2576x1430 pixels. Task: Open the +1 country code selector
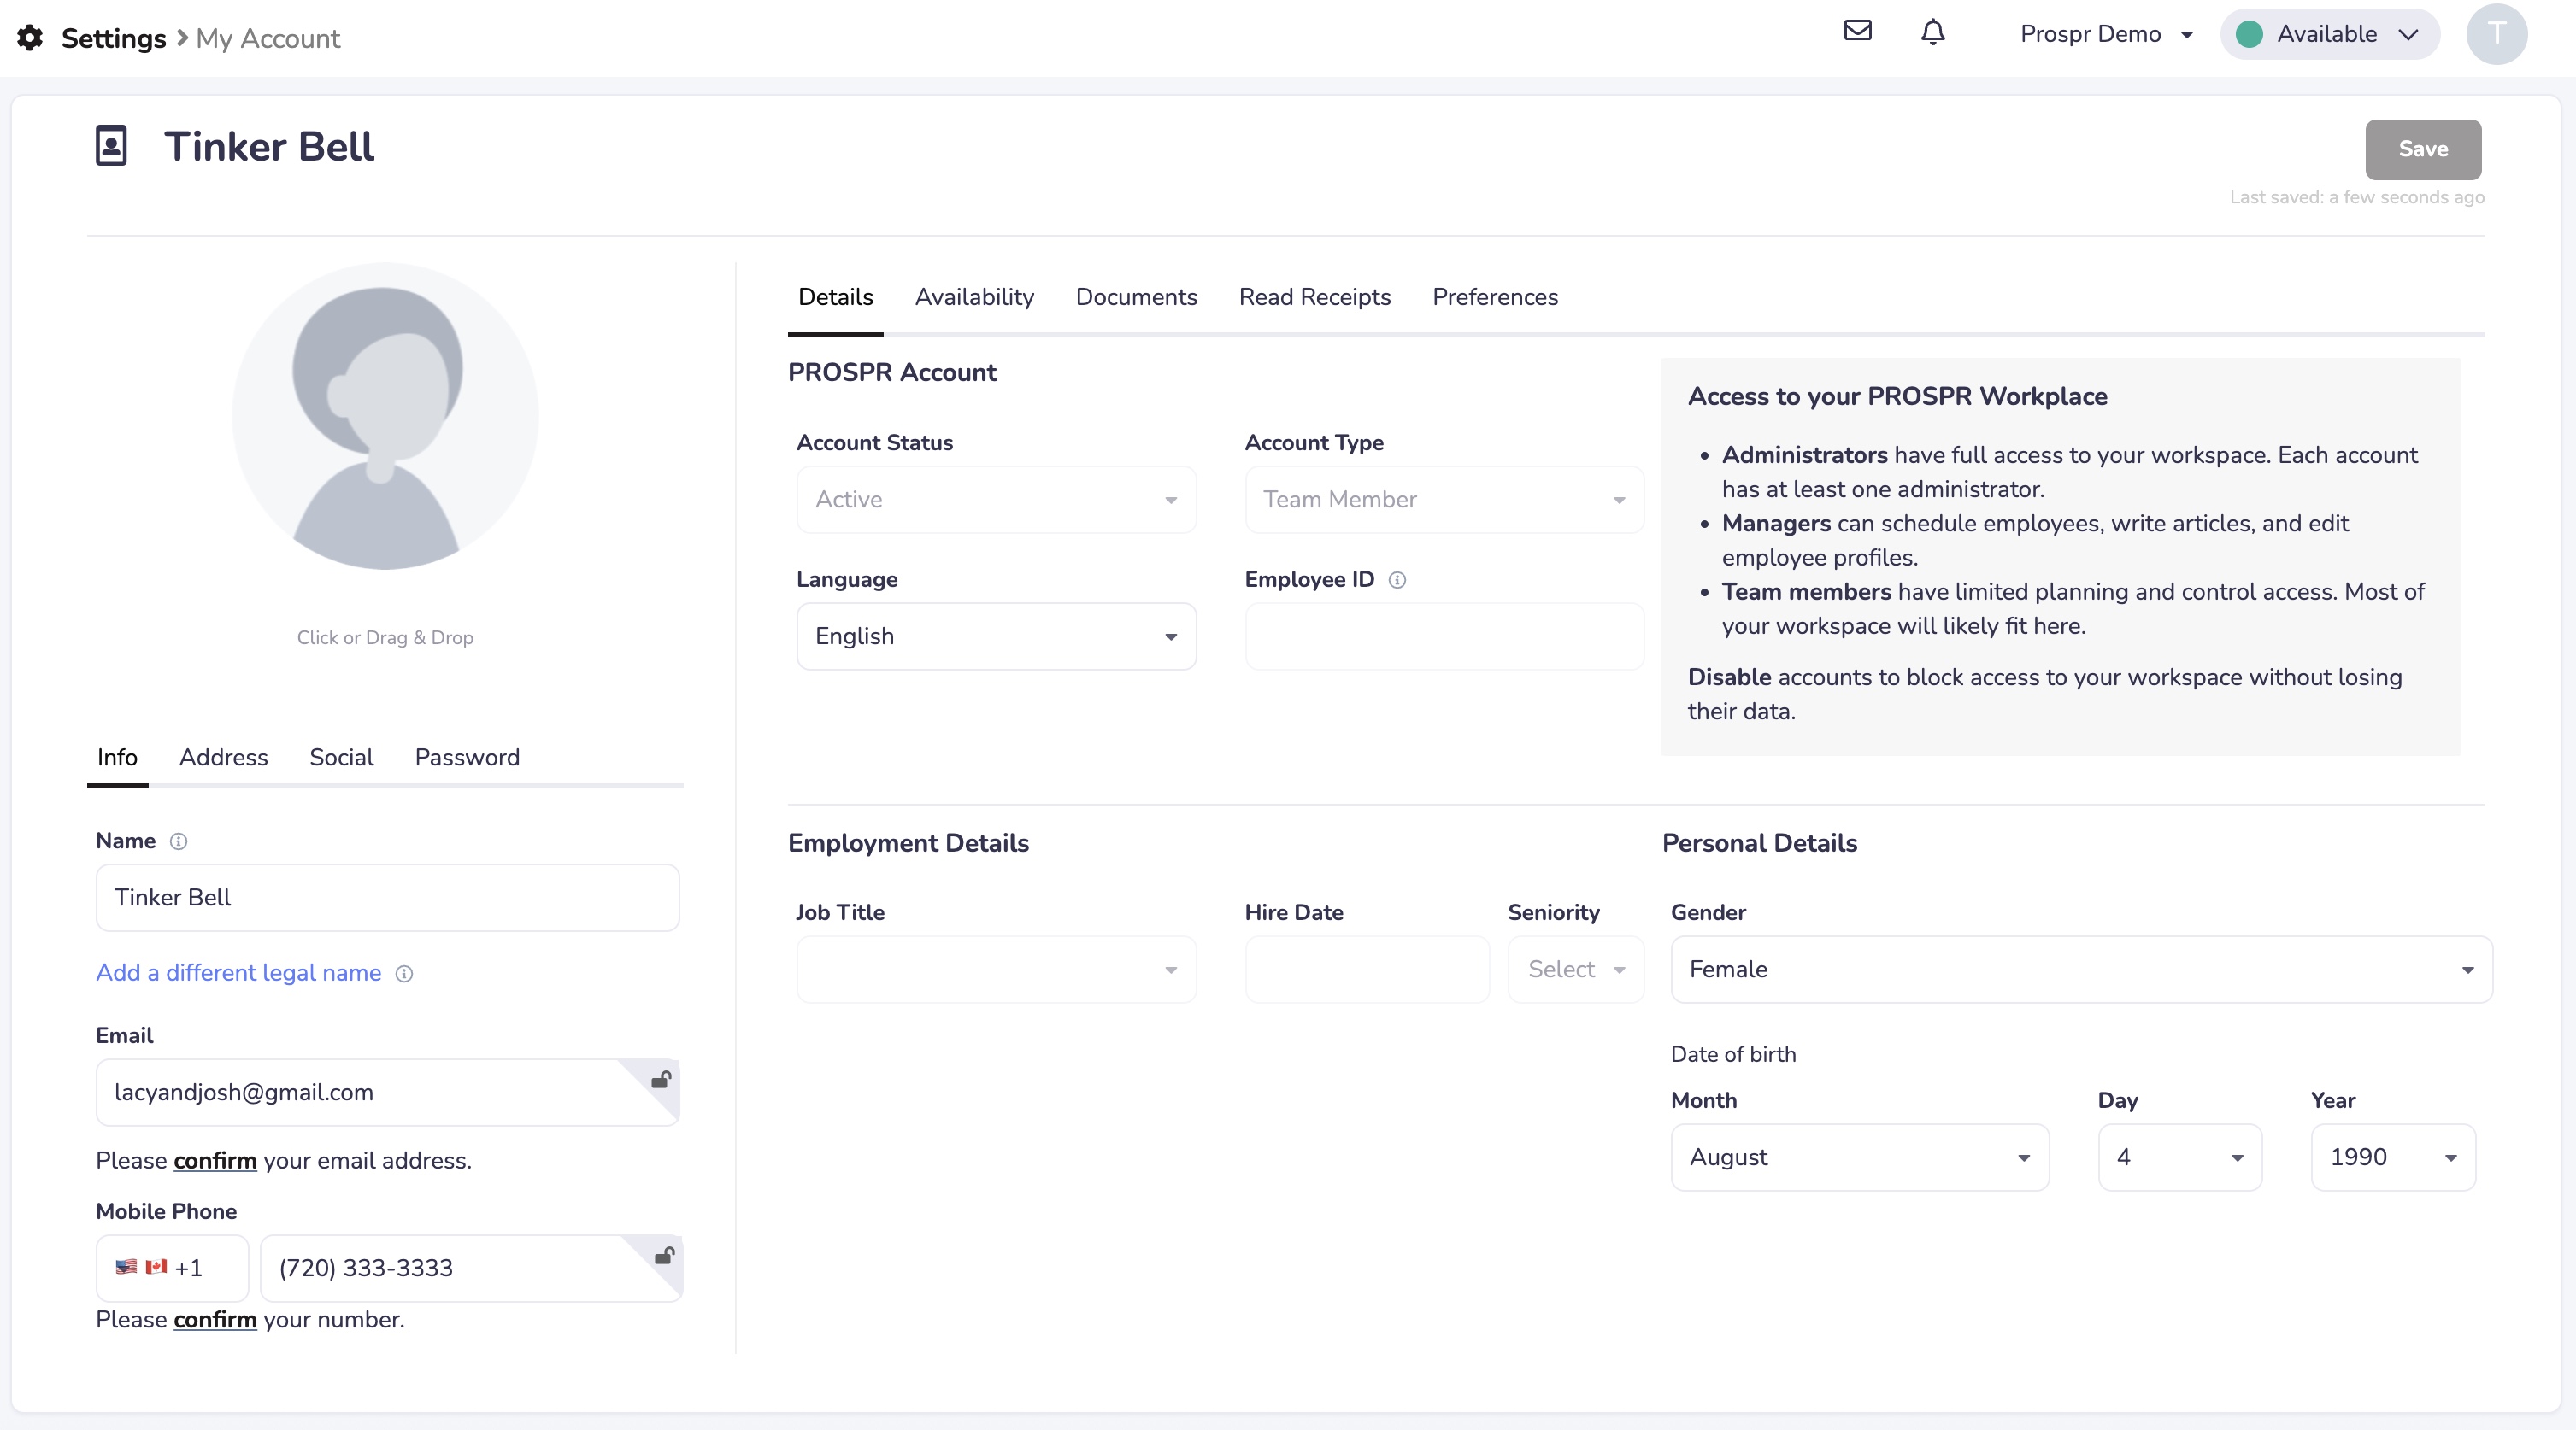pyautogui.click(x=172, y=1268)
